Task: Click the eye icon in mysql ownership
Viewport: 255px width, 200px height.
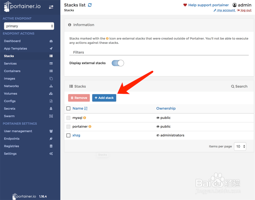Action: pos(158,118)
